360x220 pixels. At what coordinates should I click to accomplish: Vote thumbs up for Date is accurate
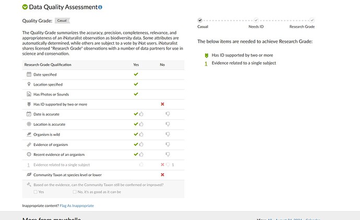click(x=141, y=114)
